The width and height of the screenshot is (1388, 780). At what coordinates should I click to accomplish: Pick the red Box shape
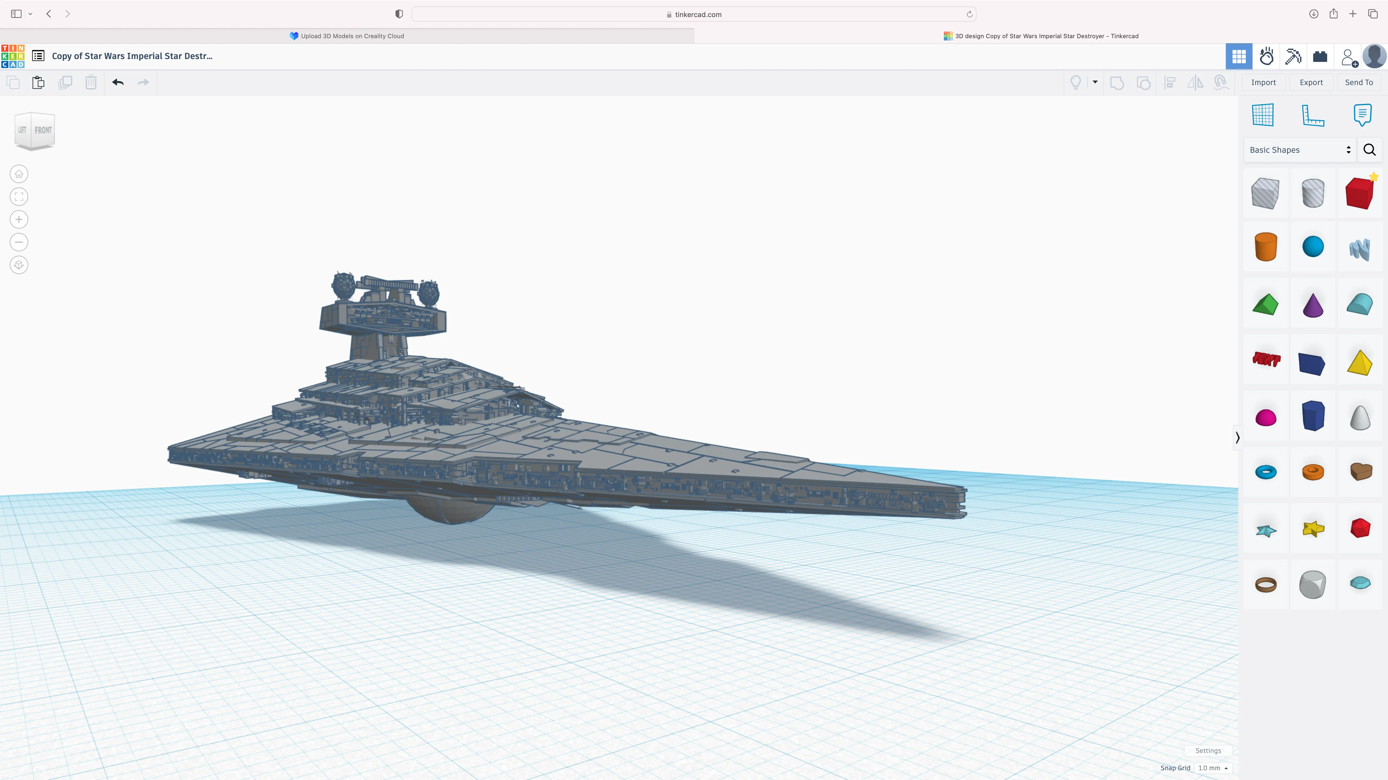pyautogui.click(x=1359, y=193)
